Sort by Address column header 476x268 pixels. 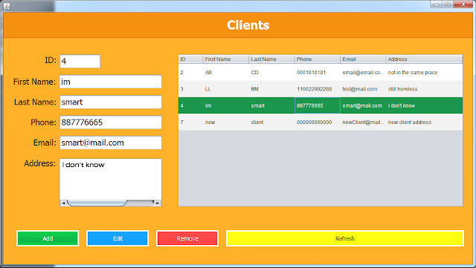[425, 59]
